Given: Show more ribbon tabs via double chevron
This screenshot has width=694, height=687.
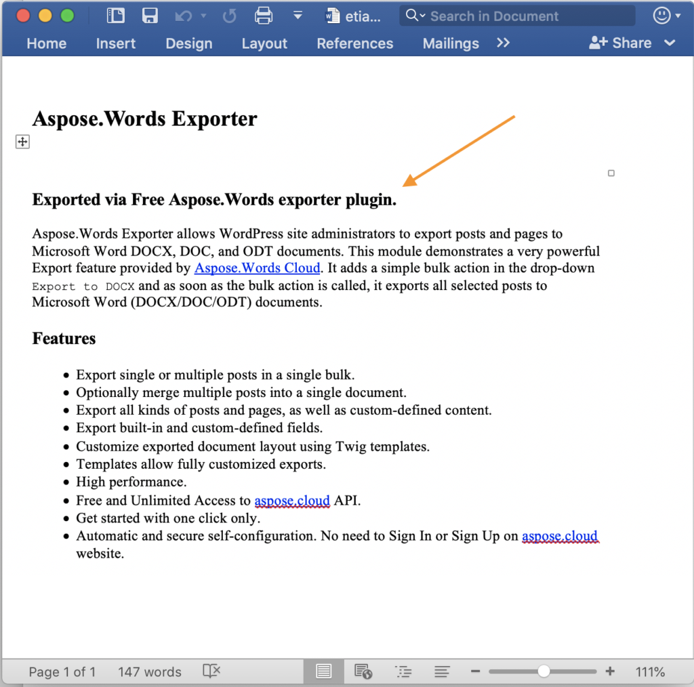Looking at the screenshot, I should (x=504, y=43).
